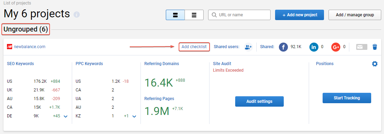Expand more SEO keyword countries
The image size is (384, 134).
click(66, 116)
